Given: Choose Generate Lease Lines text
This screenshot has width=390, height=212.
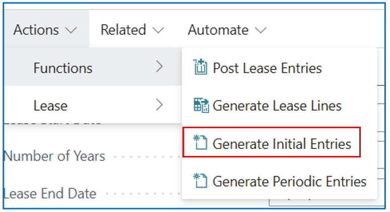Looking at the screenshot, I should click(x=277, y=105).
